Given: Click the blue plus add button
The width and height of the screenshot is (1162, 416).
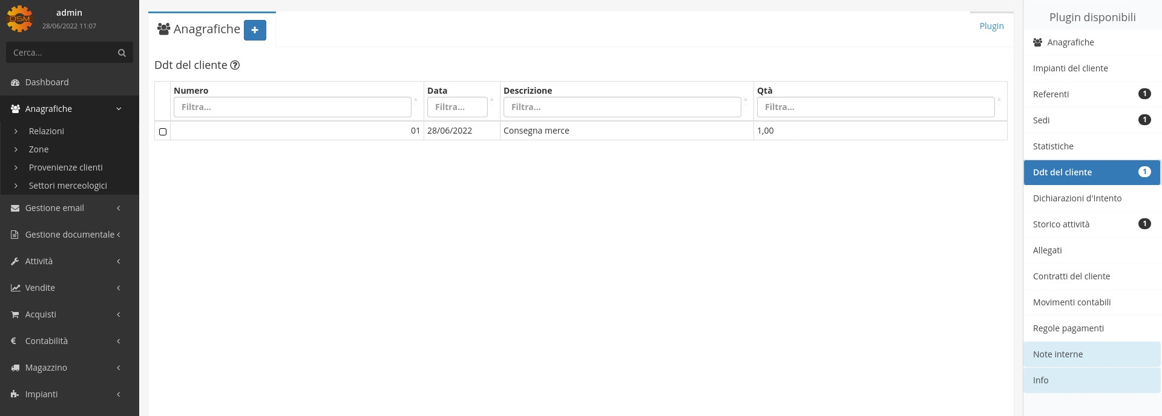Looking at the screenshot, I should [x=255, y=30].
